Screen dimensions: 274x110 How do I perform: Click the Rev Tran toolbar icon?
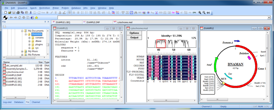177,12
